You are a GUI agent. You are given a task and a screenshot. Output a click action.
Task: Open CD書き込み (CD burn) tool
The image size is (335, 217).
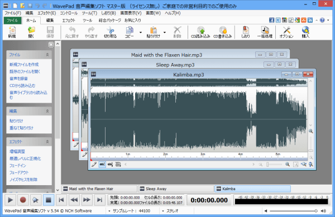click(223, 32)
